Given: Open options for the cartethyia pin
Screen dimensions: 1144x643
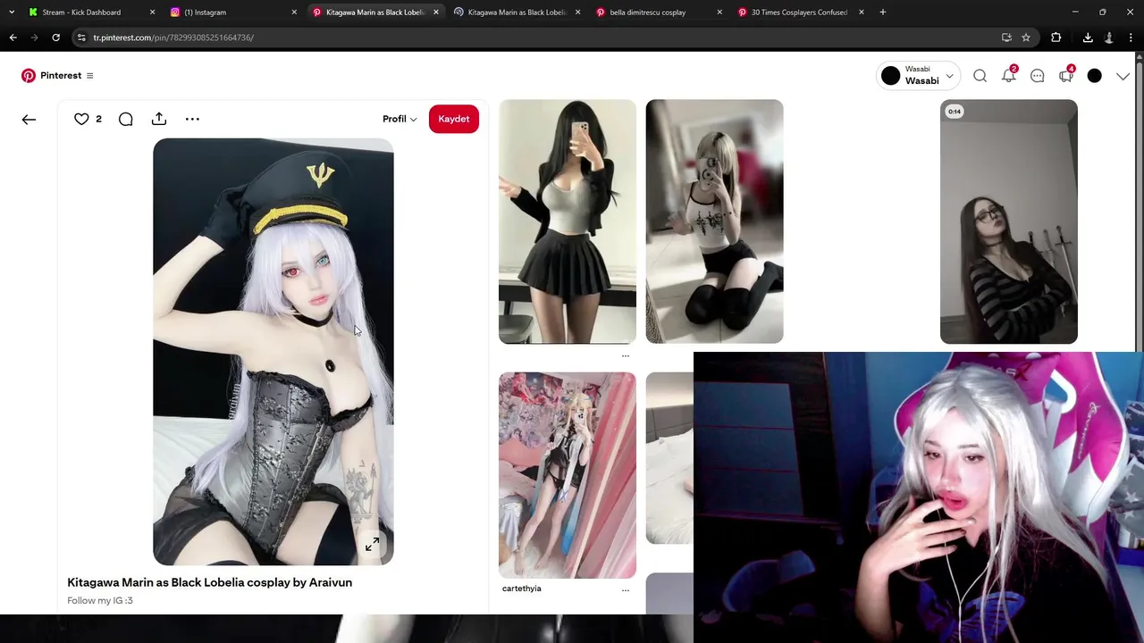Looking at the screenshot, I should pyautogui.click(x=625, y=590).
